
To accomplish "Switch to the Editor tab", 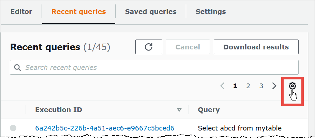I will pyautogui.click(x=21, y=12).
